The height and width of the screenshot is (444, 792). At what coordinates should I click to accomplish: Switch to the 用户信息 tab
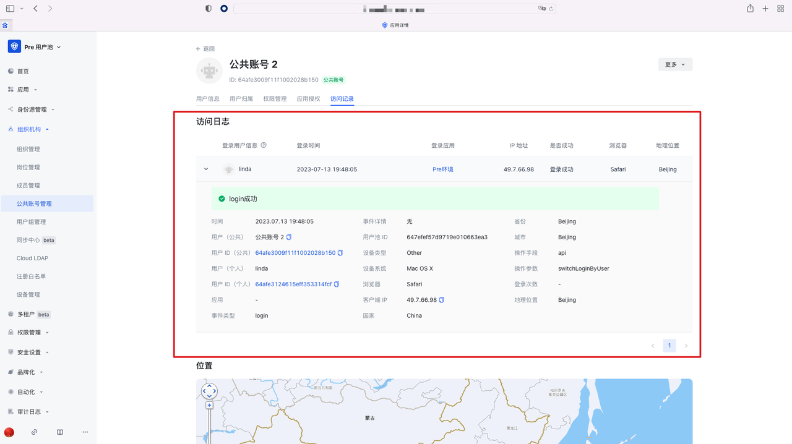coord(208,99)
